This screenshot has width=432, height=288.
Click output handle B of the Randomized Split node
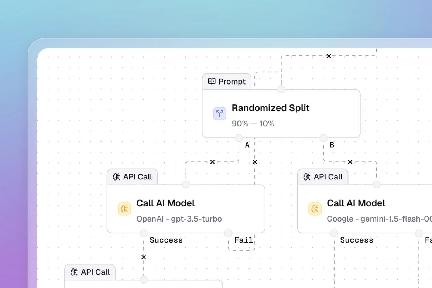[x=323, y=138]
